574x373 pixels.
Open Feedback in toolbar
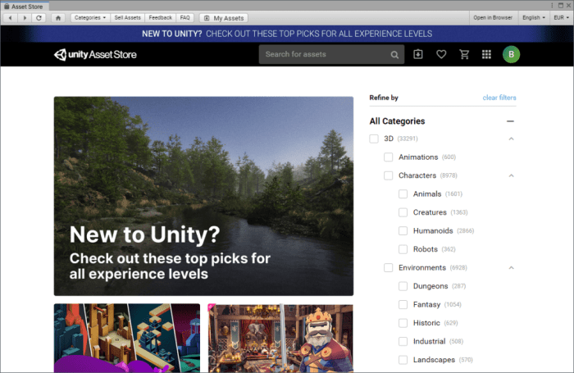click(161, 17)
